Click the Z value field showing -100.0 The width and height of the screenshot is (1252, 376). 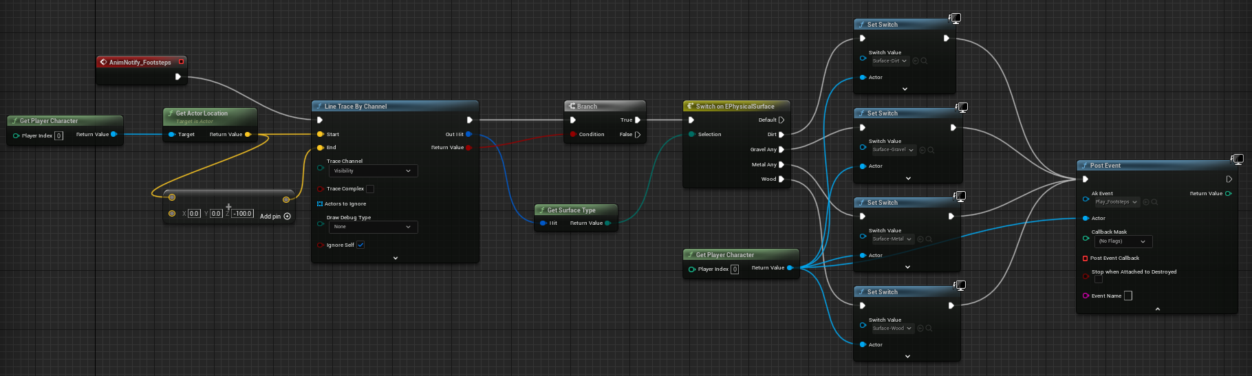coord(242,214)
